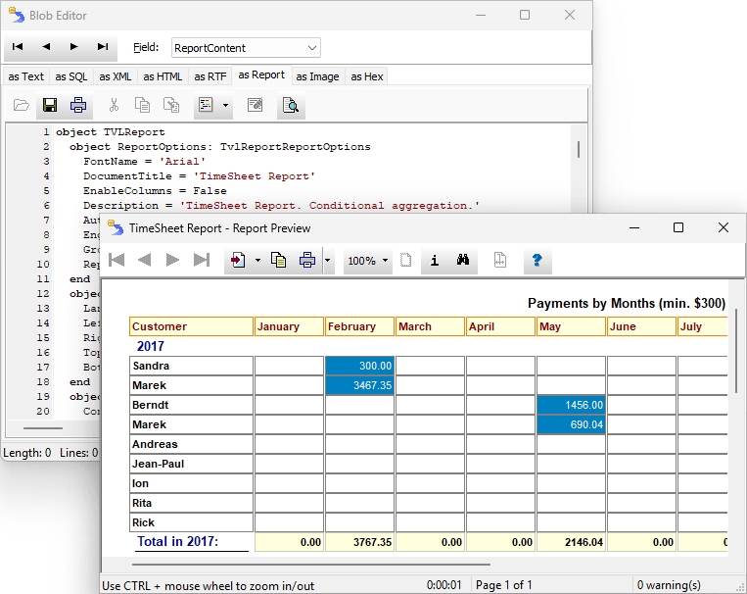
Task: Click the May column header
Action: click(571, 326)
